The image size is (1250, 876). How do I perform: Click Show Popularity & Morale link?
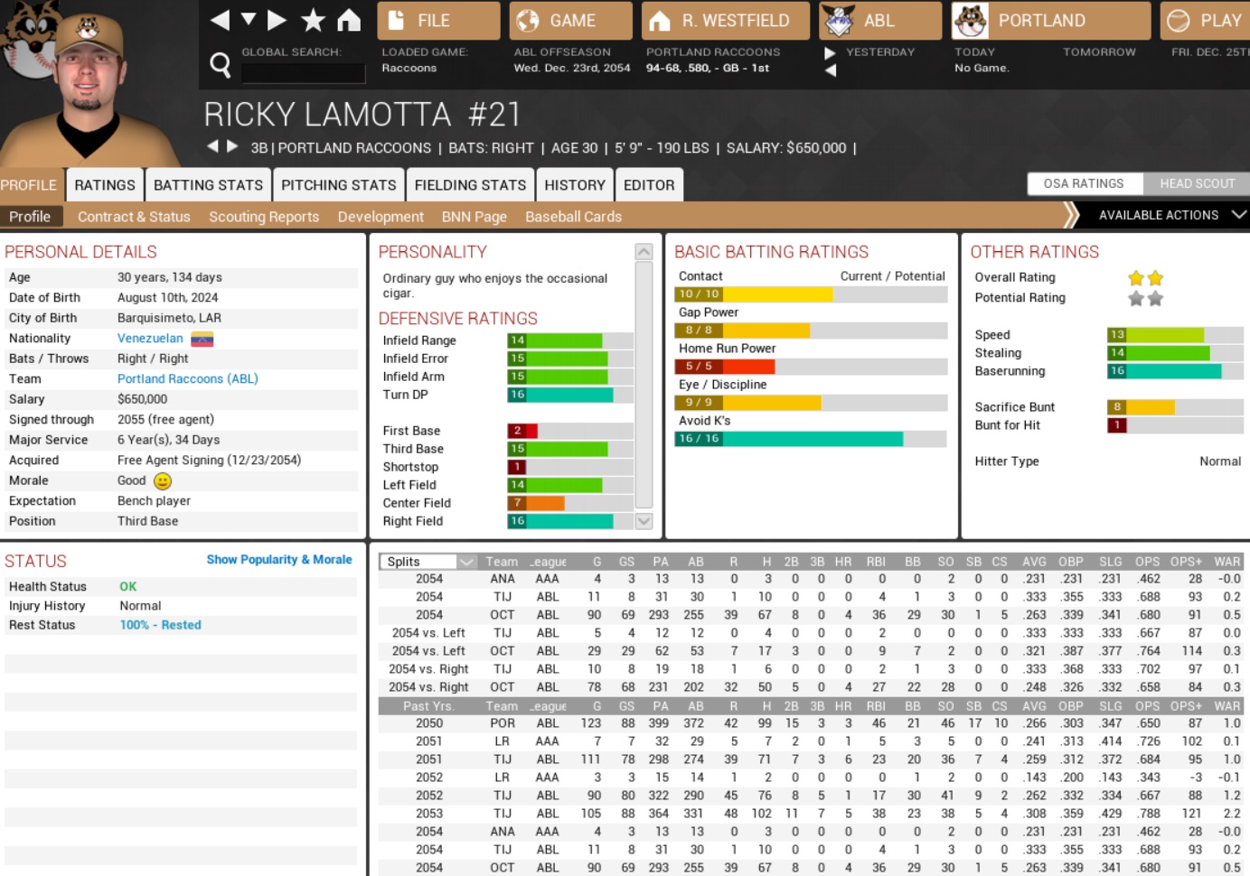coord(278,560)
